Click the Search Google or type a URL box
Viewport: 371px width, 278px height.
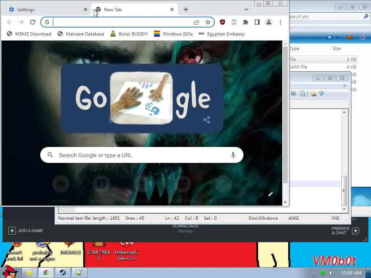[142, 155]
